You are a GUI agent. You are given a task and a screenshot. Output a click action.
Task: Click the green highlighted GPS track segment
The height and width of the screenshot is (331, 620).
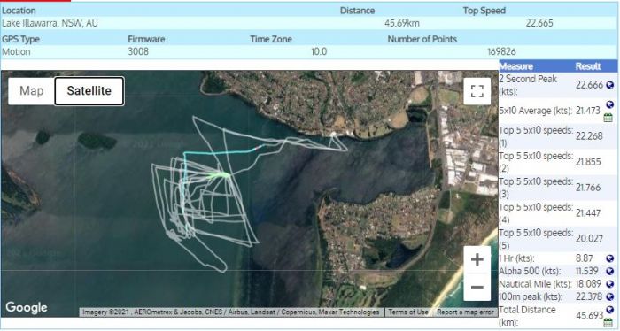point(218,175)
